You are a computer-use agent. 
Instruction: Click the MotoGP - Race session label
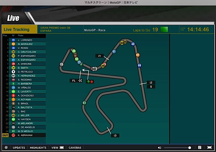coord(95,30)
